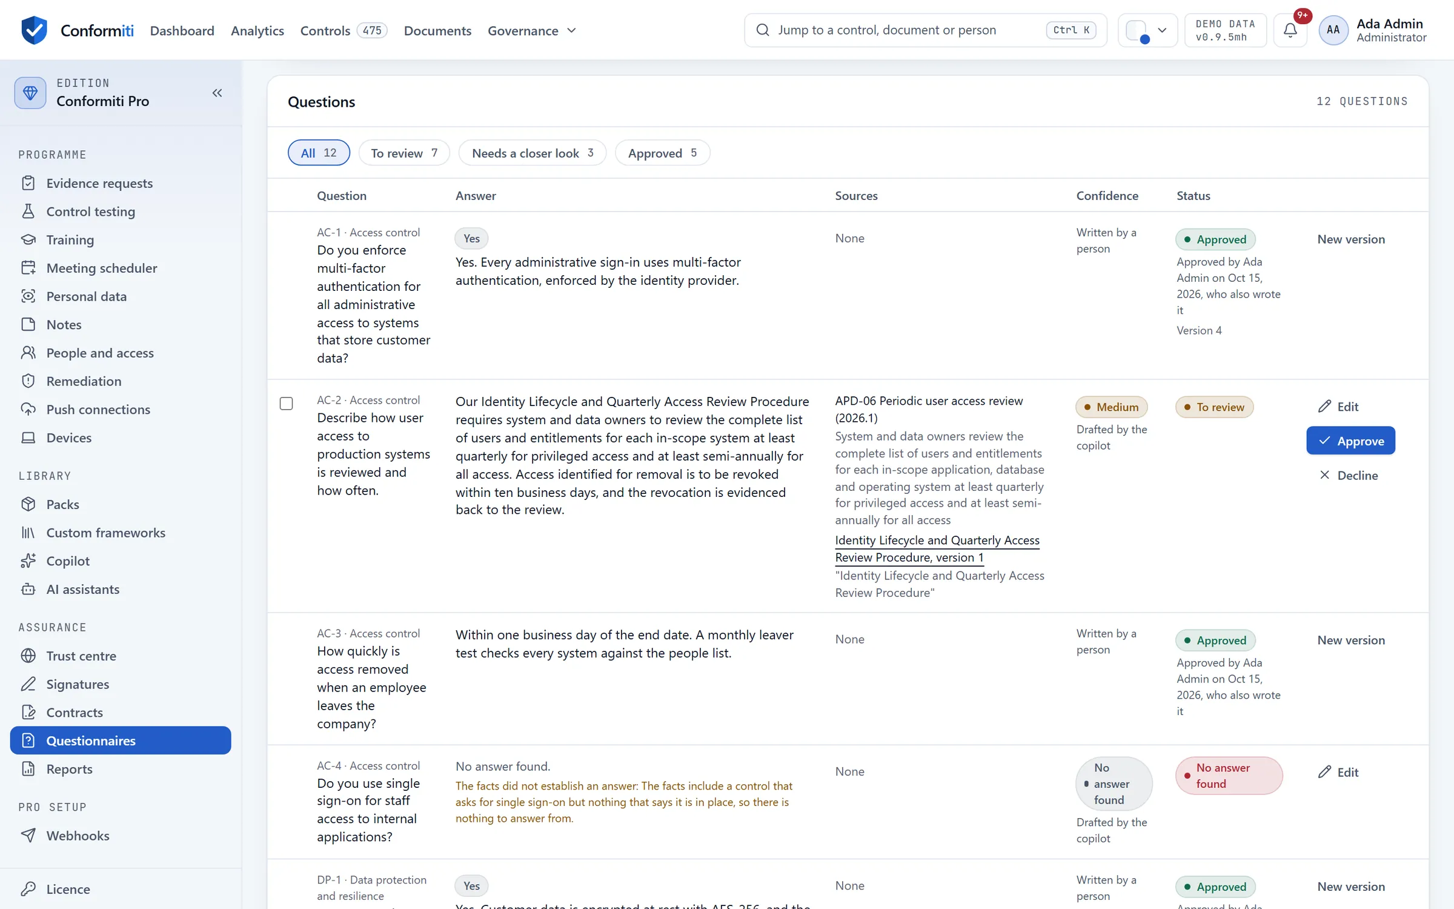The image size is (1454, 909).
Task: Open AI assistants
Action: (121, 589)
